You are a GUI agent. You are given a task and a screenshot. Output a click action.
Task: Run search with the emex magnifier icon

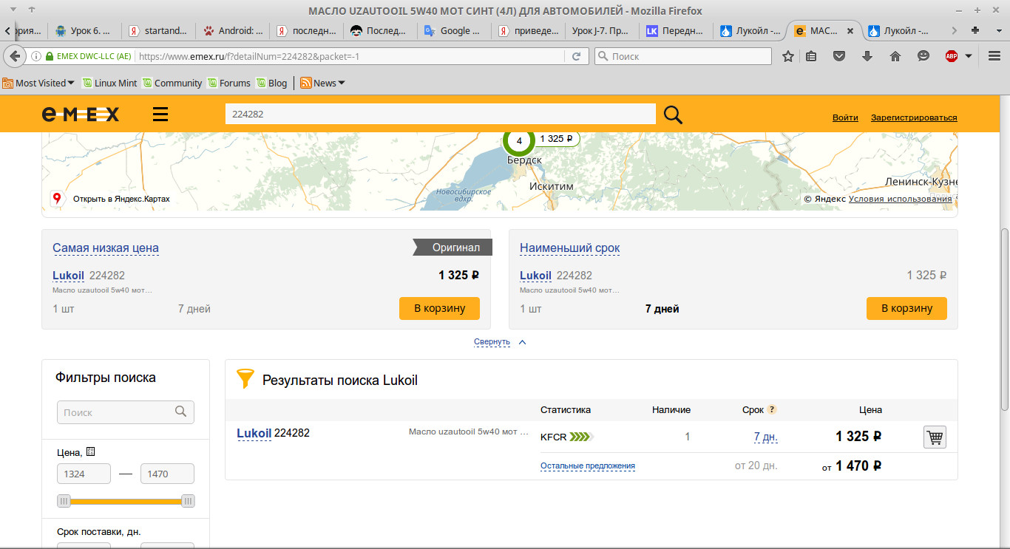673,115
